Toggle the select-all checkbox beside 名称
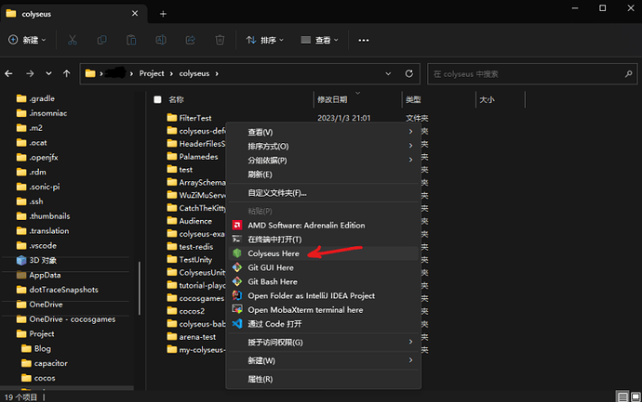The width and height of the screenshot is (642, 402). pyautogui.click(x=157, y=99)
